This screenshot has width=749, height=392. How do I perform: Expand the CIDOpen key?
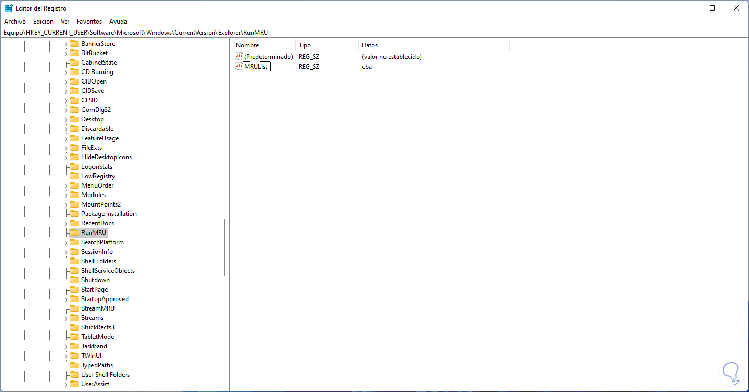[66, 81]
